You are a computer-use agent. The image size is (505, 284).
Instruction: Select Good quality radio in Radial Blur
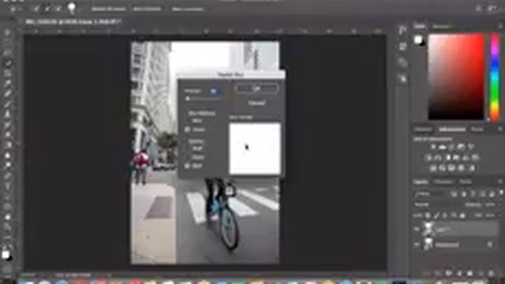pyautogui.click(x=188, y=158)
